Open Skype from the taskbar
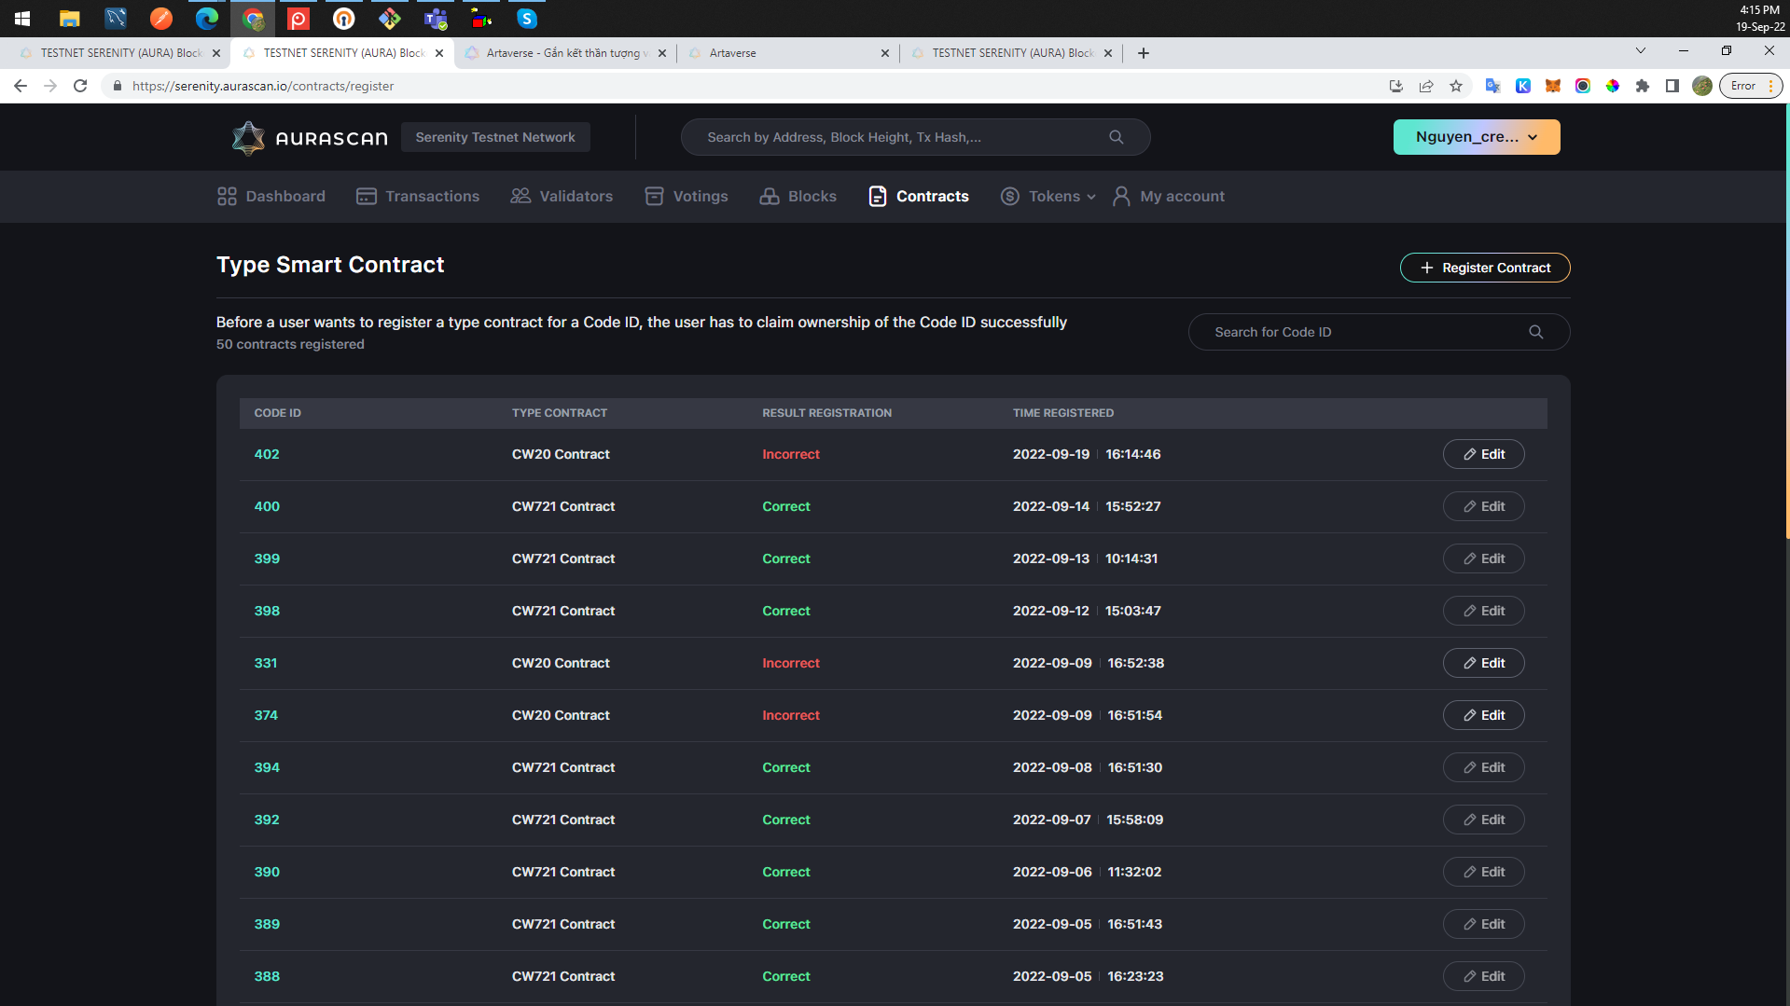The width and height of the screenshot is (1790, 1006). (x=526, y=18)
